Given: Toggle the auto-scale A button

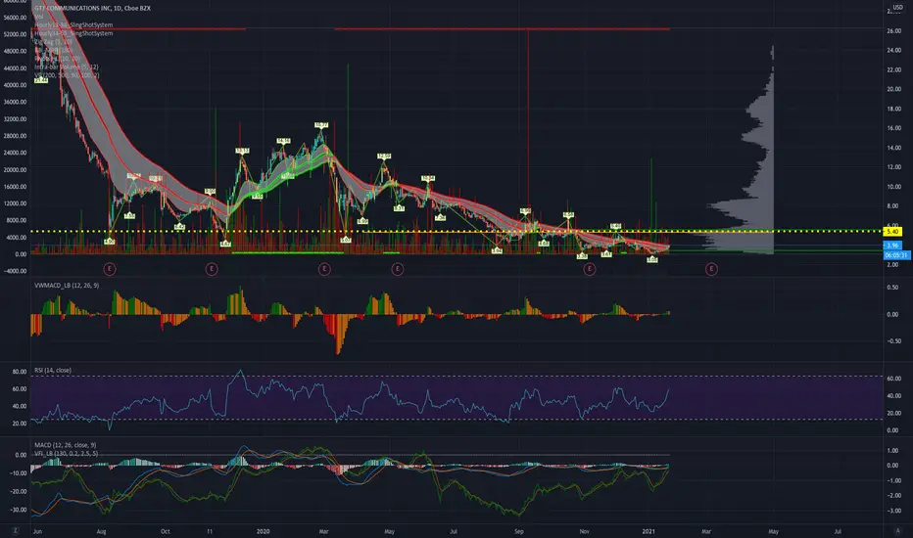Looking at the screenshot, I should (x=898, y=531).
